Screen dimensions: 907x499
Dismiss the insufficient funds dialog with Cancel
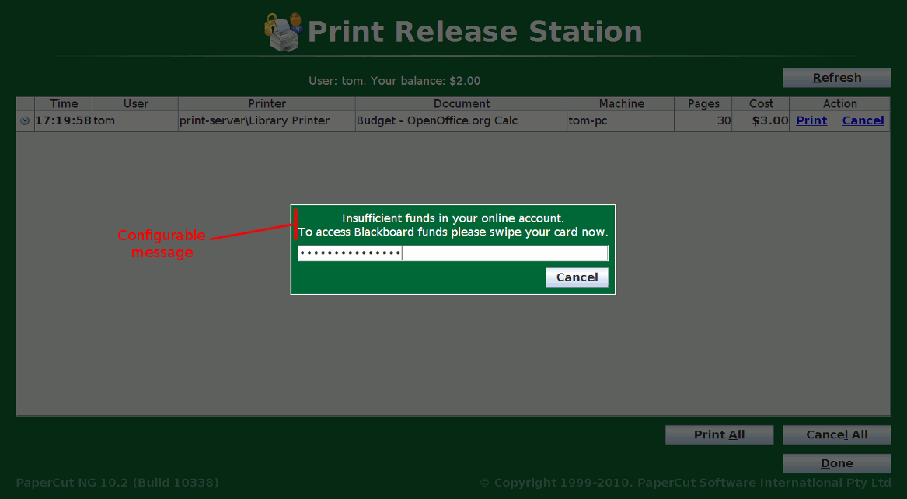577,277
